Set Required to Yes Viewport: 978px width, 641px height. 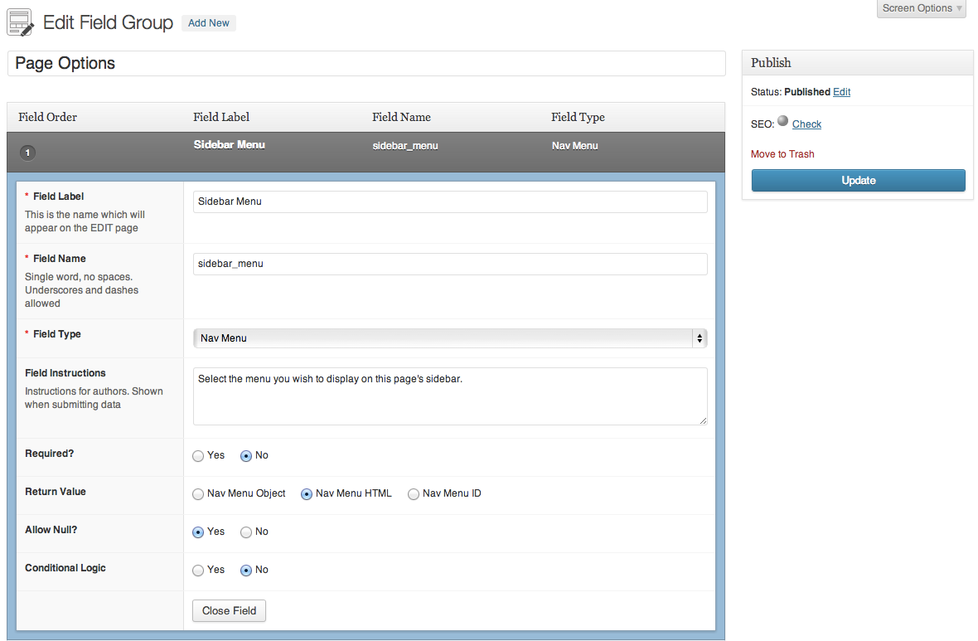198,456
